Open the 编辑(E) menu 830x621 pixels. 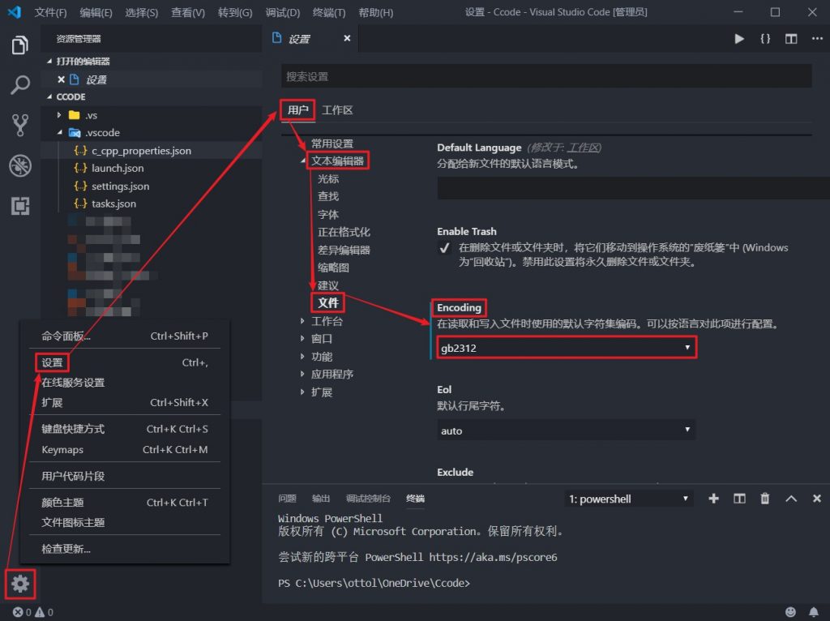pos(96,12)
